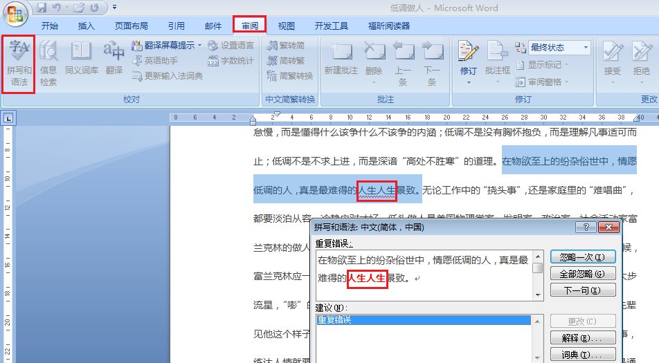Open 批注框 balloons menu
This screenshot has height=363, width=659.
pyautogui.click(x=498, y=62)
